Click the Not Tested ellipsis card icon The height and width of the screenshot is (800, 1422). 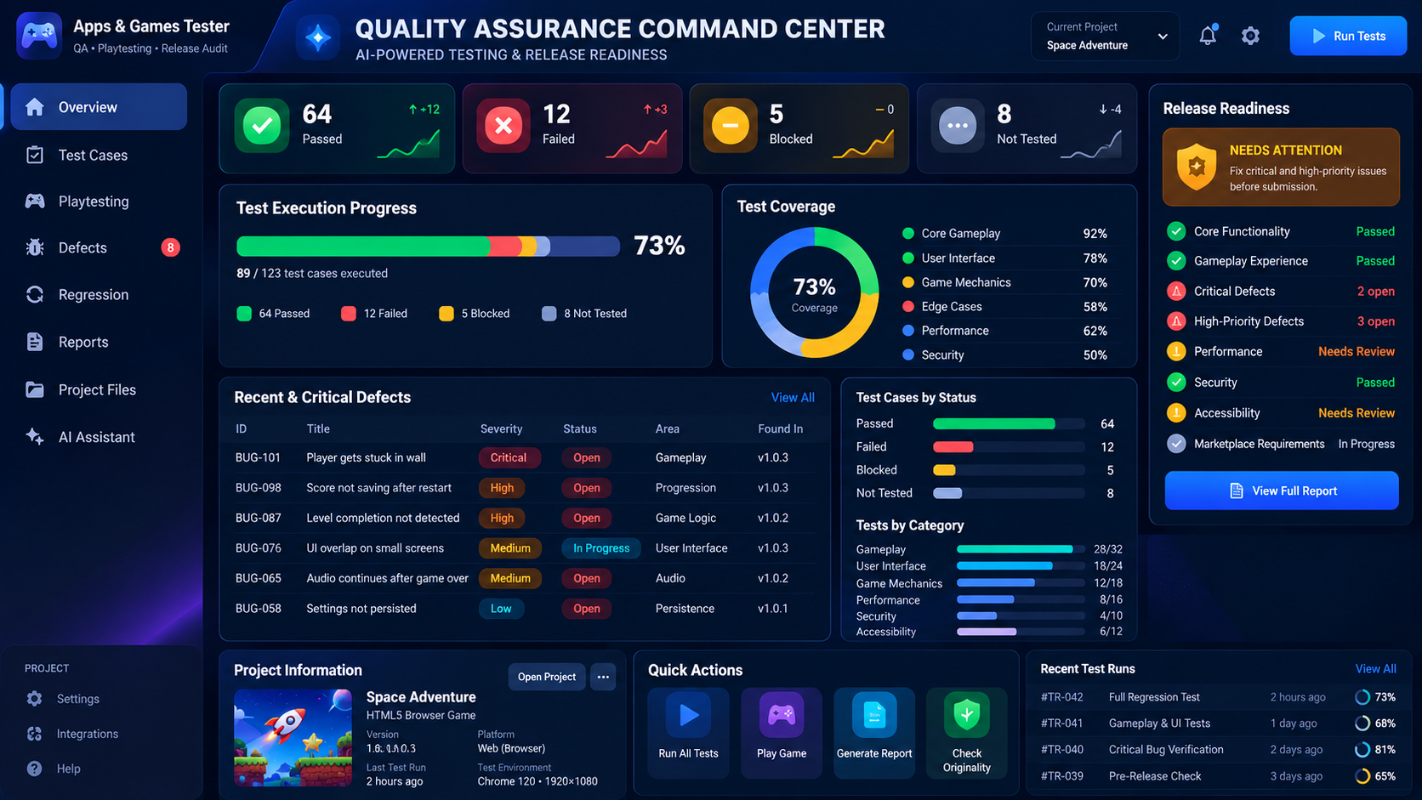[x=958, y=126]
